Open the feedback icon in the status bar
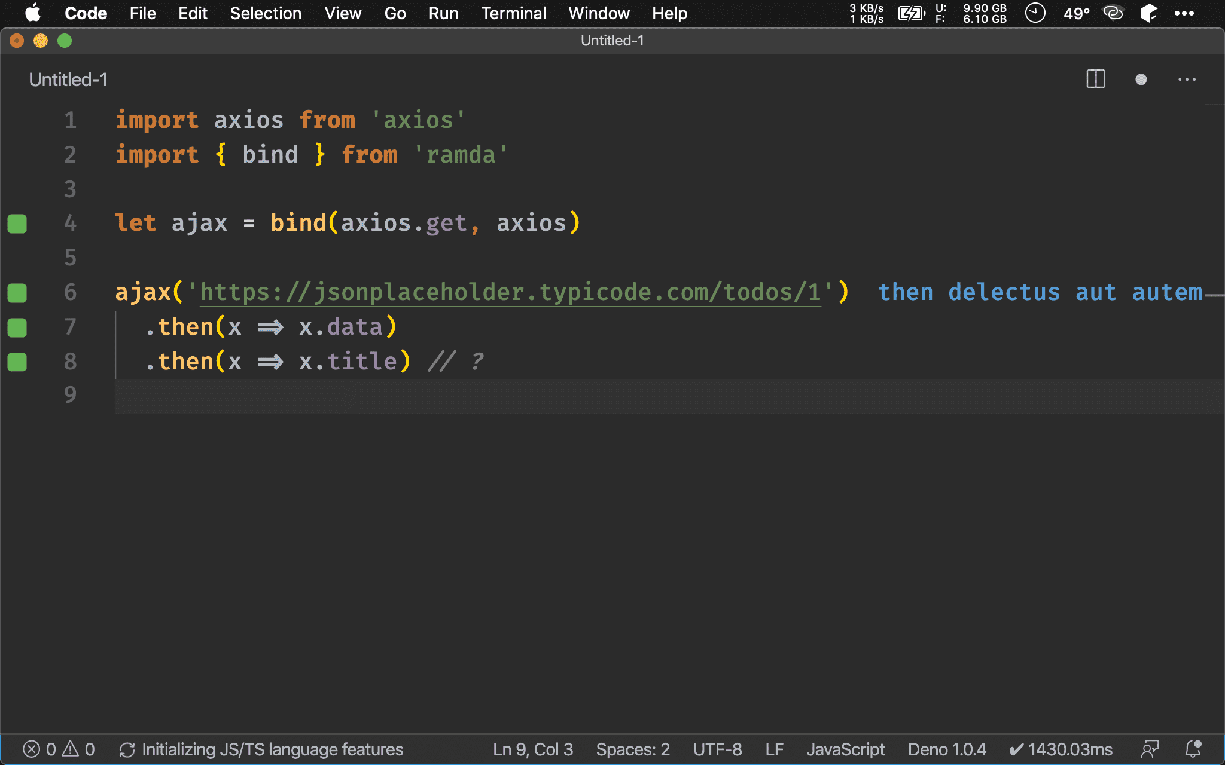 (1150, 749)
